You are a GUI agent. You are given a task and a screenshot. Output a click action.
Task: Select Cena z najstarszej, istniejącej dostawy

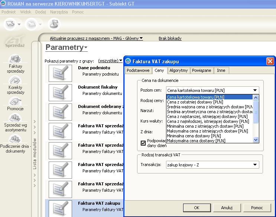210,117
